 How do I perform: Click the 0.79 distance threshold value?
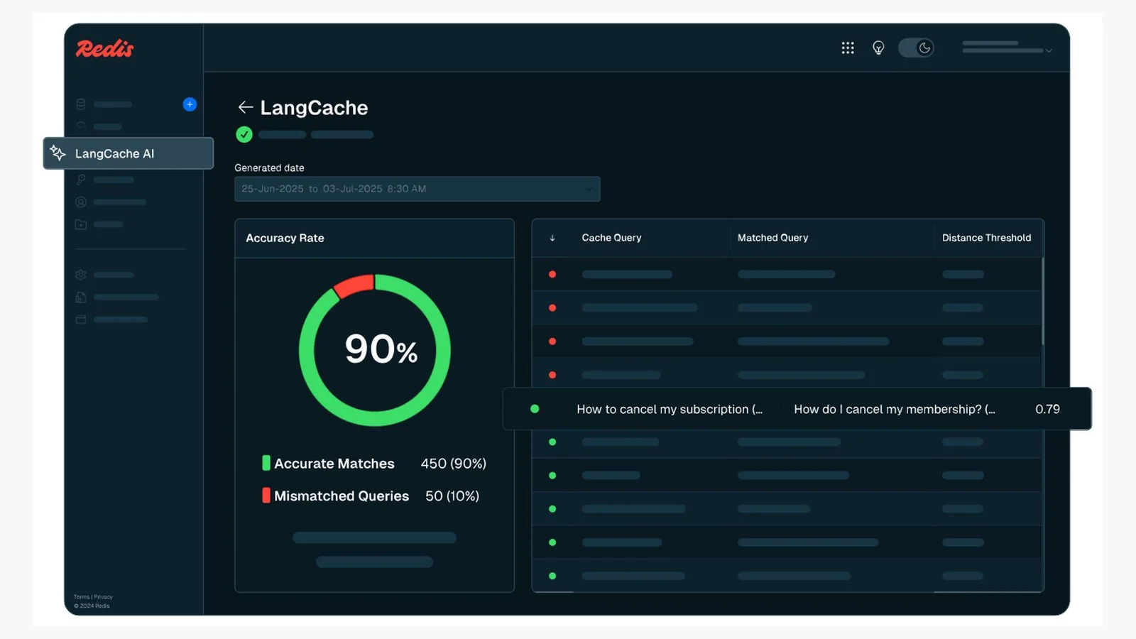(1047, 409)
